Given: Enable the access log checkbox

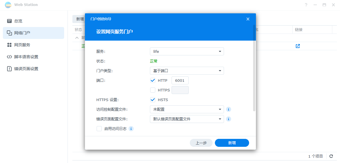Looking at the screenshot, I should (99, 129).
